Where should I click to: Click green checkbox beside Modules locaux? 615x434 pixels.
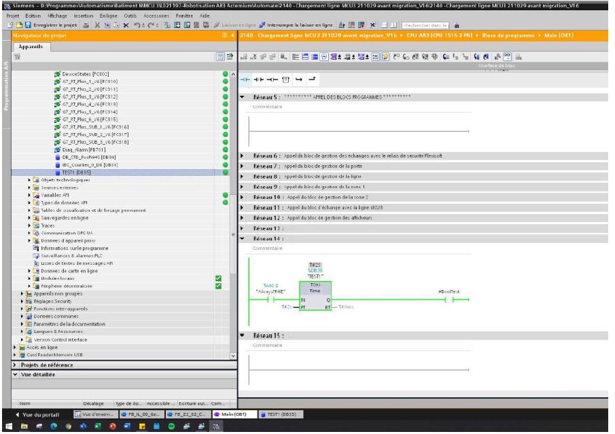pyautogui.click(x=219, y=279)
